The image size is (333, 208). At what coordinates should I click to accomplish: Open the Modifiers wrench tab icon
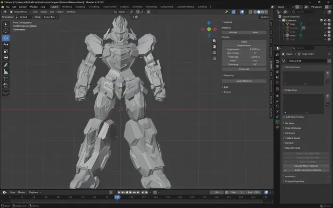[277, 101]
